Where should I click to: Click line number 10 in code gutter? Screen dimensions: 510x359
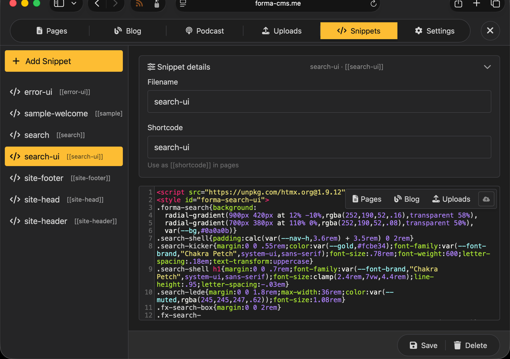tap(148, 292)
